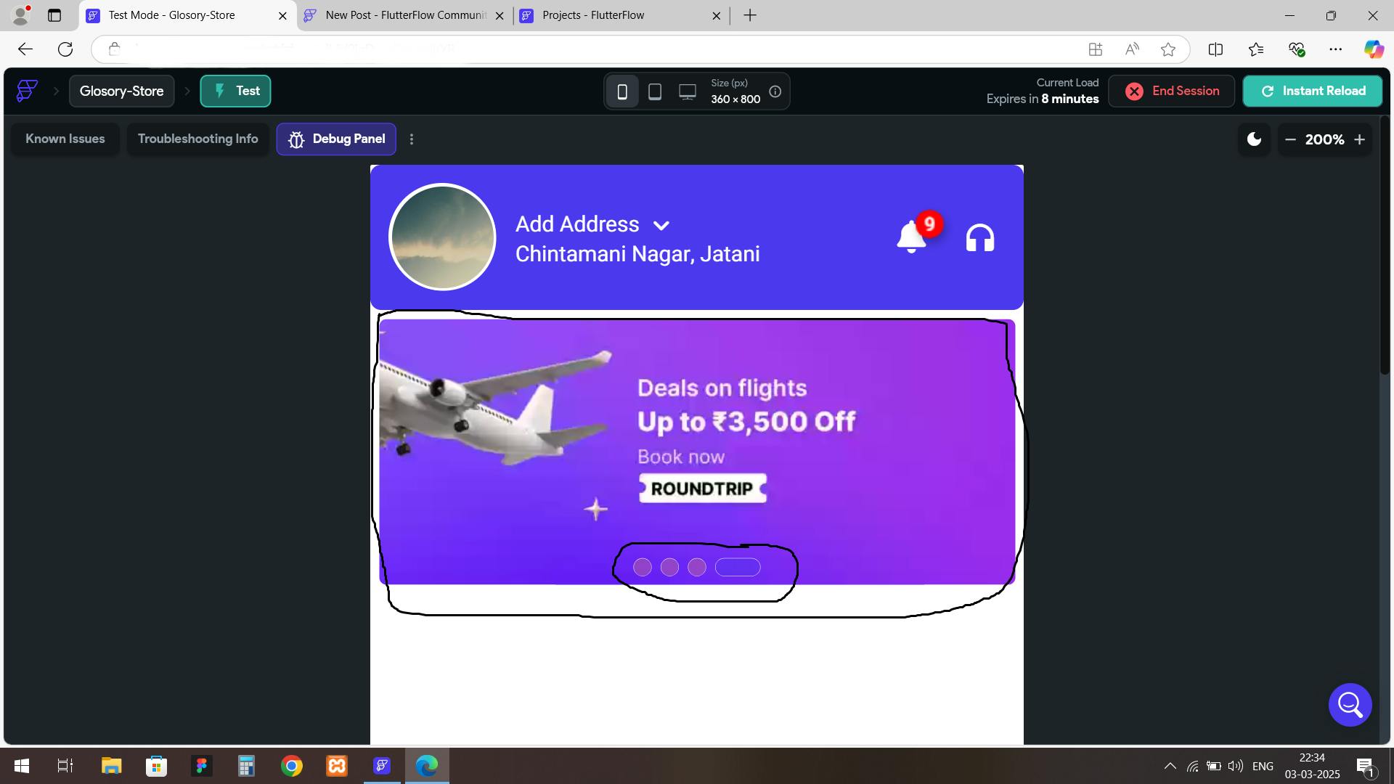Click the circular profile avatar image
Viewport: 1394px width, 784px height.
click(x=442, y=237)
